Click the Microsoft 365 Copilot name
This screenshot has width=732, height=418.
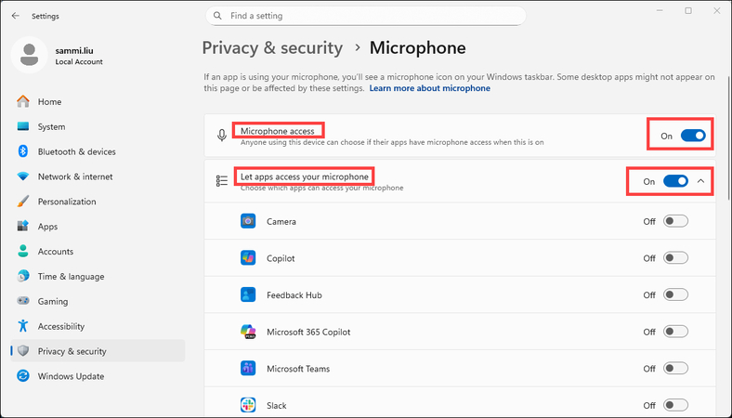[308, 332]
